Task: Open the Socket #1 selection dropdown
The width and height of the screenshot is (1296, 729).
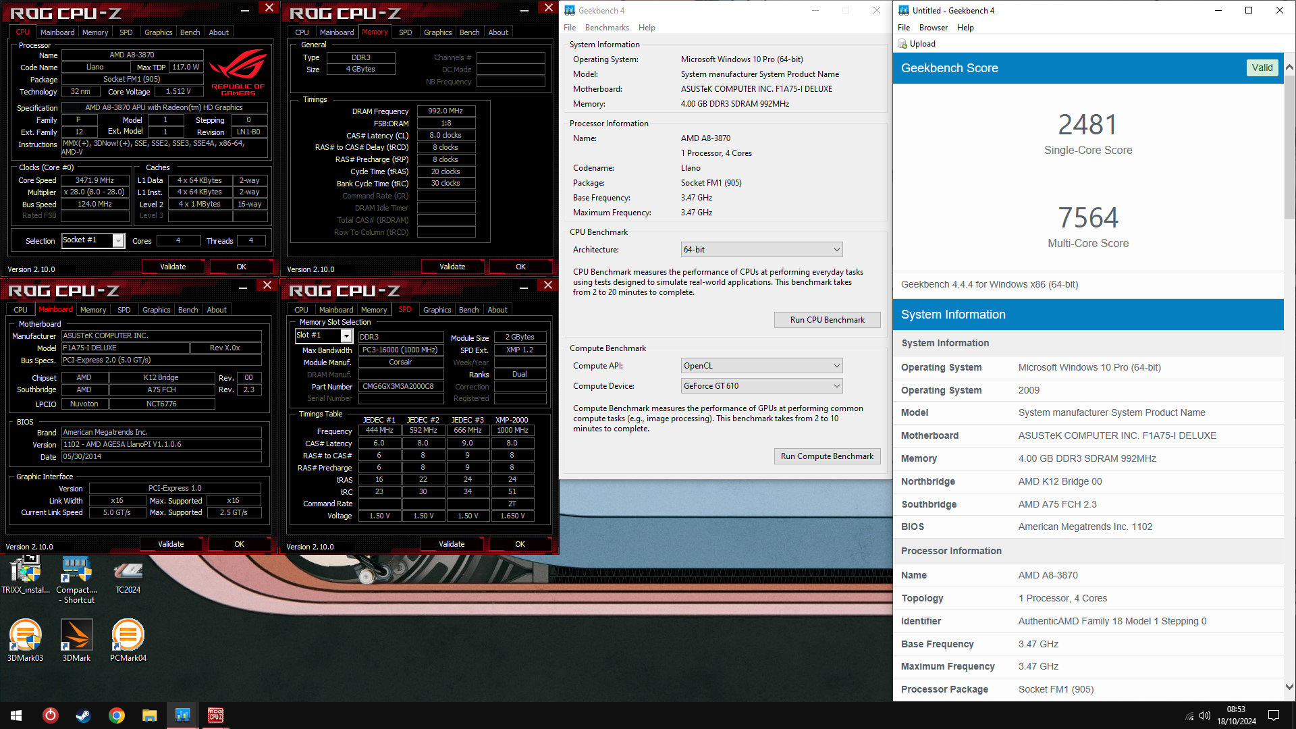Action: pyautogui.click(x=119, y=240)
